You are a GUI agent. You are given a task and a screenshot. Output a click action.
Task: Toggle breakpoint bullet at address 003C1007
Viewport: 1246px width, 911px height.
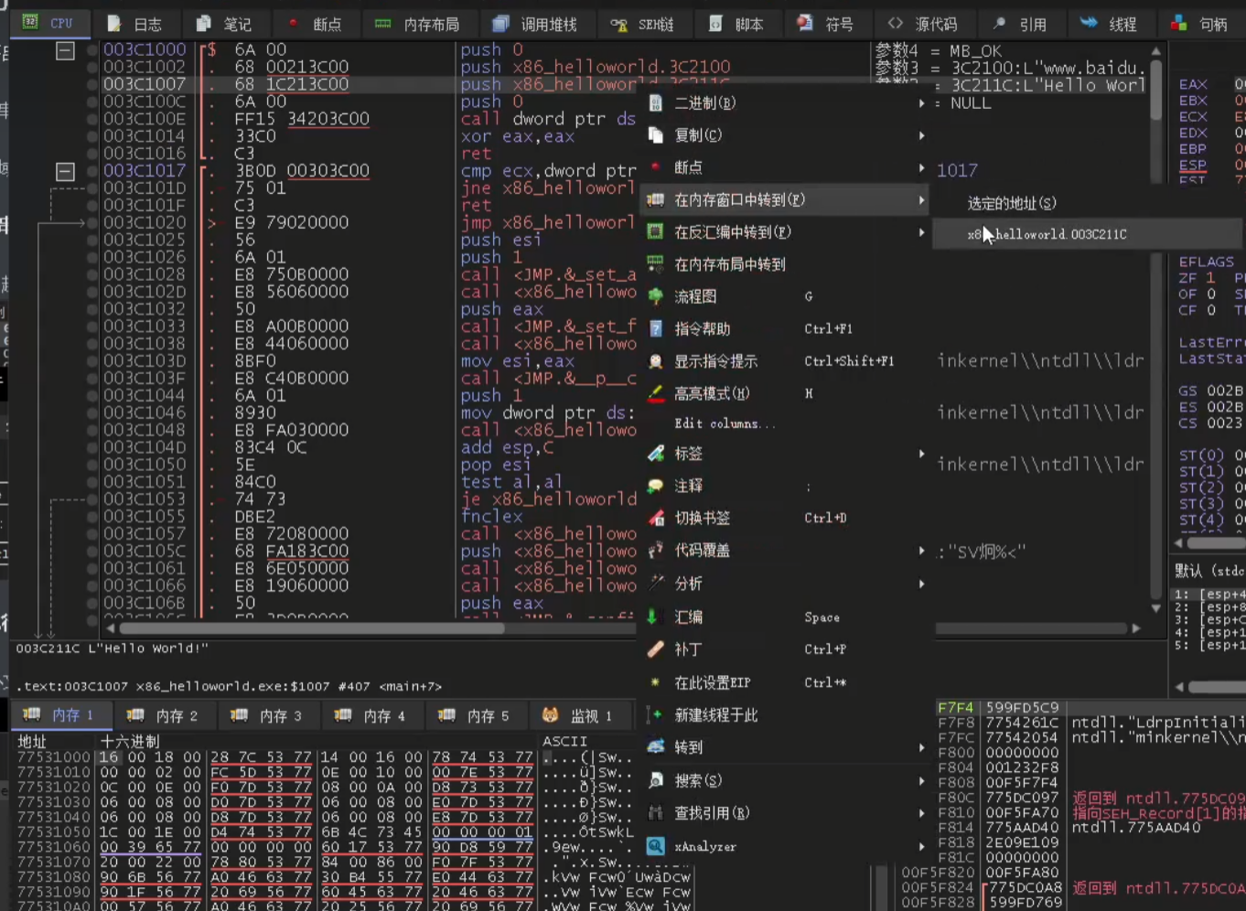[92, 84]
